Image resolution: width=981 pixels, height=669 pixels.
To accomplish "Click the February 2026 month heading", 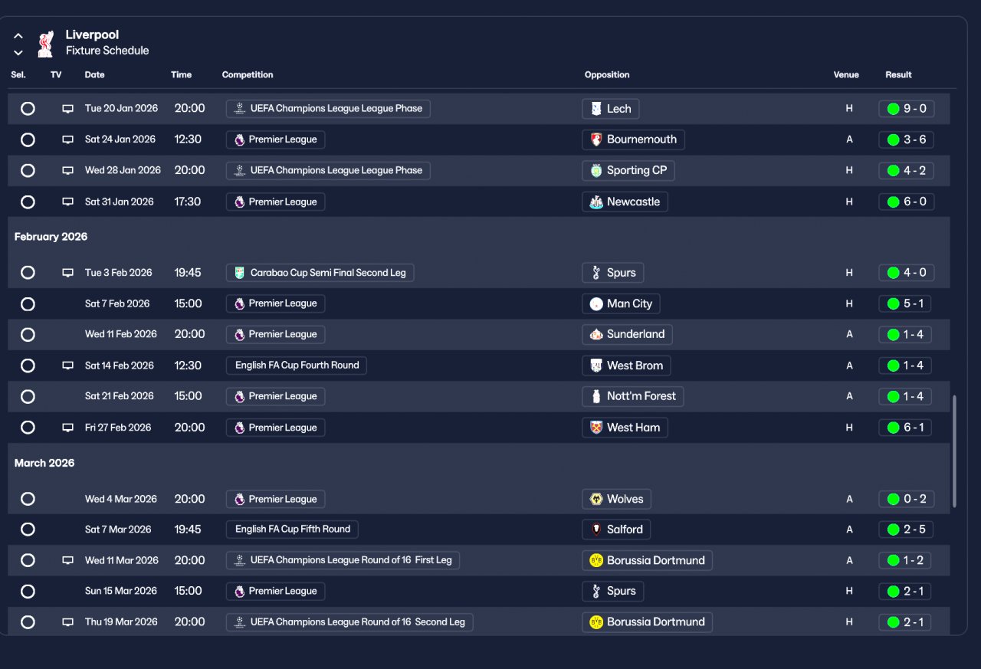I will click(x=51, y=237).
